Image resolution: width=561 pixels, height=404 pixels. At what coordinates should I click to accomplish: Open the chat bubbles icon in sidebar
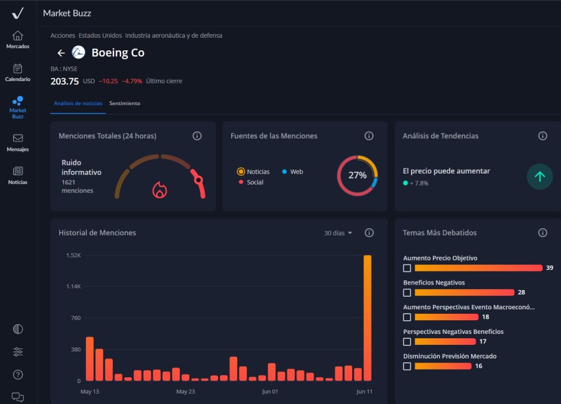pyautogui.click(x=18, y=397)
